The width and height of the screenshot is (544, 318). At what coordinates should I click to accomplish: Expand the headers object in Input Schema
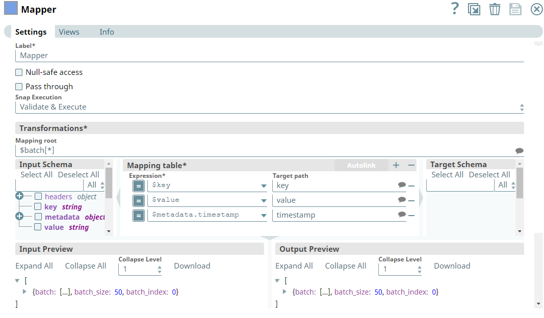pyautogui.click(x=19, y=196)
